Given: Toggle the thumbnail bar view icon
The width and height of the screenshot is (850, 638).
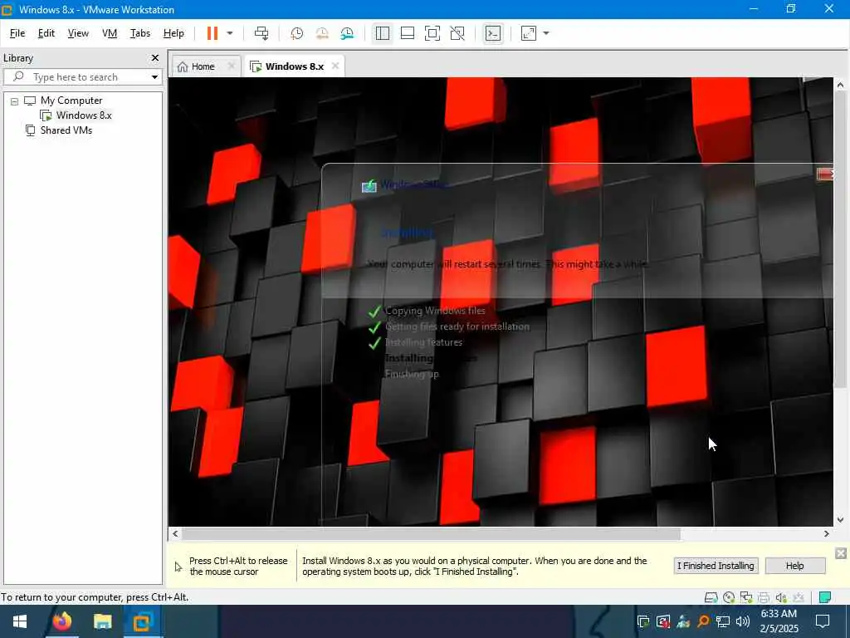Looking at the screenshot, I should [x=407, y=33].
